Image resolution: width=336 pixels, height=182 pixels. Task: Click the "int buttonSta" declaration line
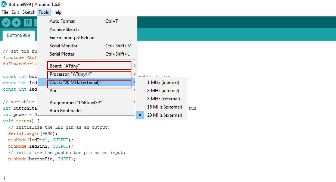pyautogui.click(x=20, y=108)
